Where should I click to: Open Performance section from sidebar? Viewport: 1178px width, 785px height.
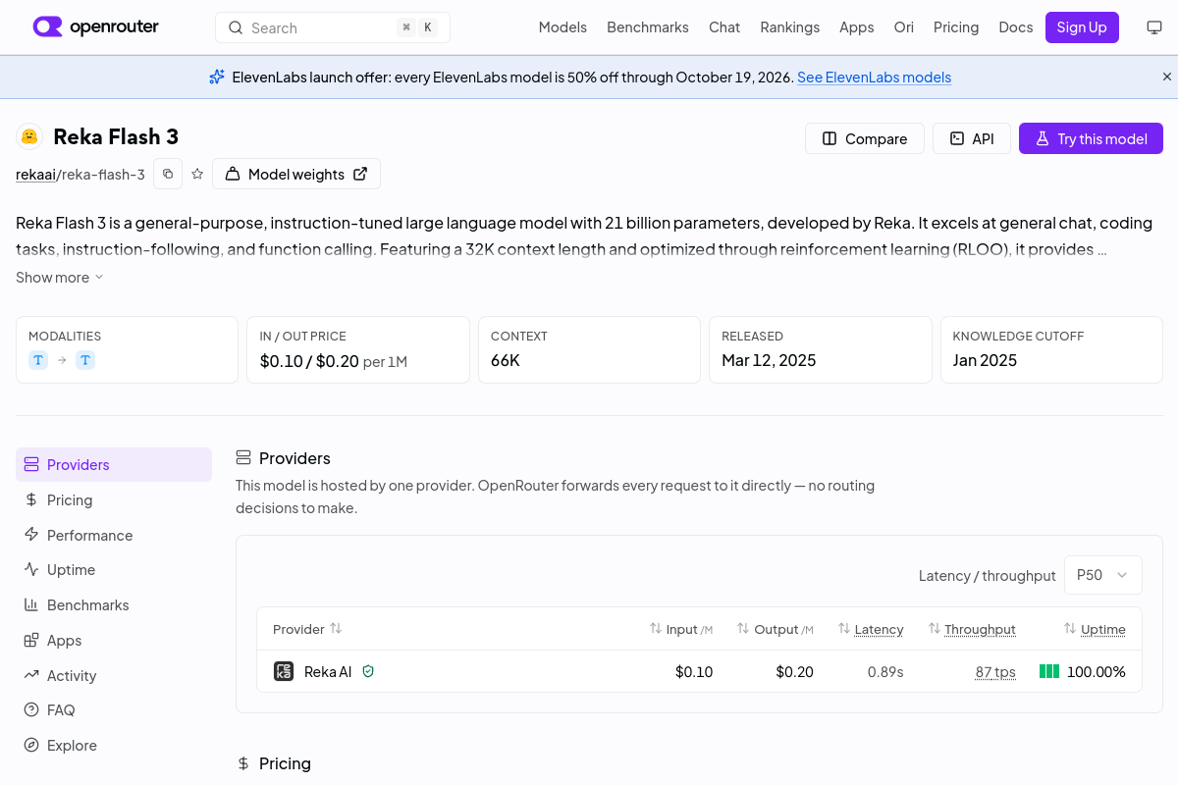point(114,535)
